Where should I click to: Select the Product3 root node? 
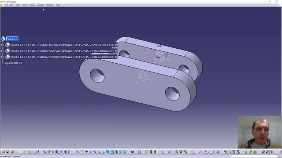(x=12, y=39)
